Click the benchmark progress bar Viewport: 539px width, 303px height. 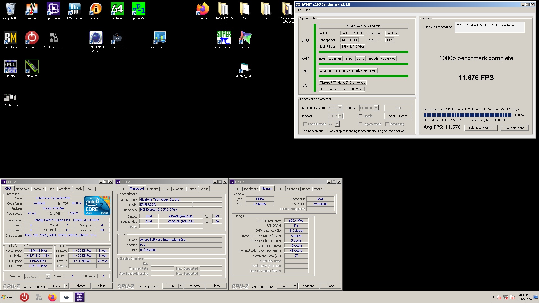[x=468, y=115]
